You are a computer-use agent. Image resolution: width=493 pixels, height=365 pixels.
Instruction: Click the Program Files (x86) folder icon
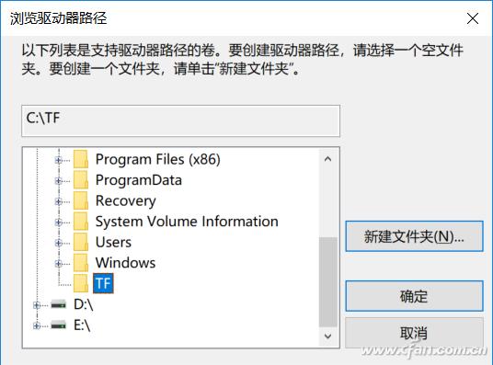pyautogui.click(x=81, y=159)
